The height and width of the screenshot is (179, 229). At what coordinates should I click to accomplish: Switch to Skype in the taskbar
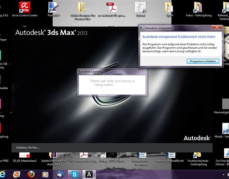(75, 174)
